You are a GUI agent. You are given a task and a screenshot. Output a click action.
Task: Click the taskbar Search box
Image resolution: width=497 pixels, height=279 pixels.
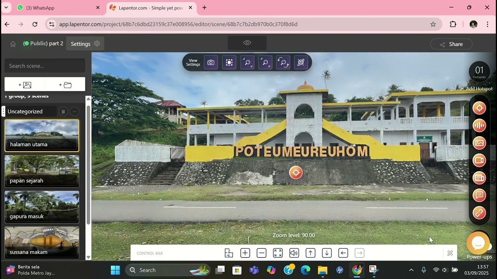(x=168, y=270)
